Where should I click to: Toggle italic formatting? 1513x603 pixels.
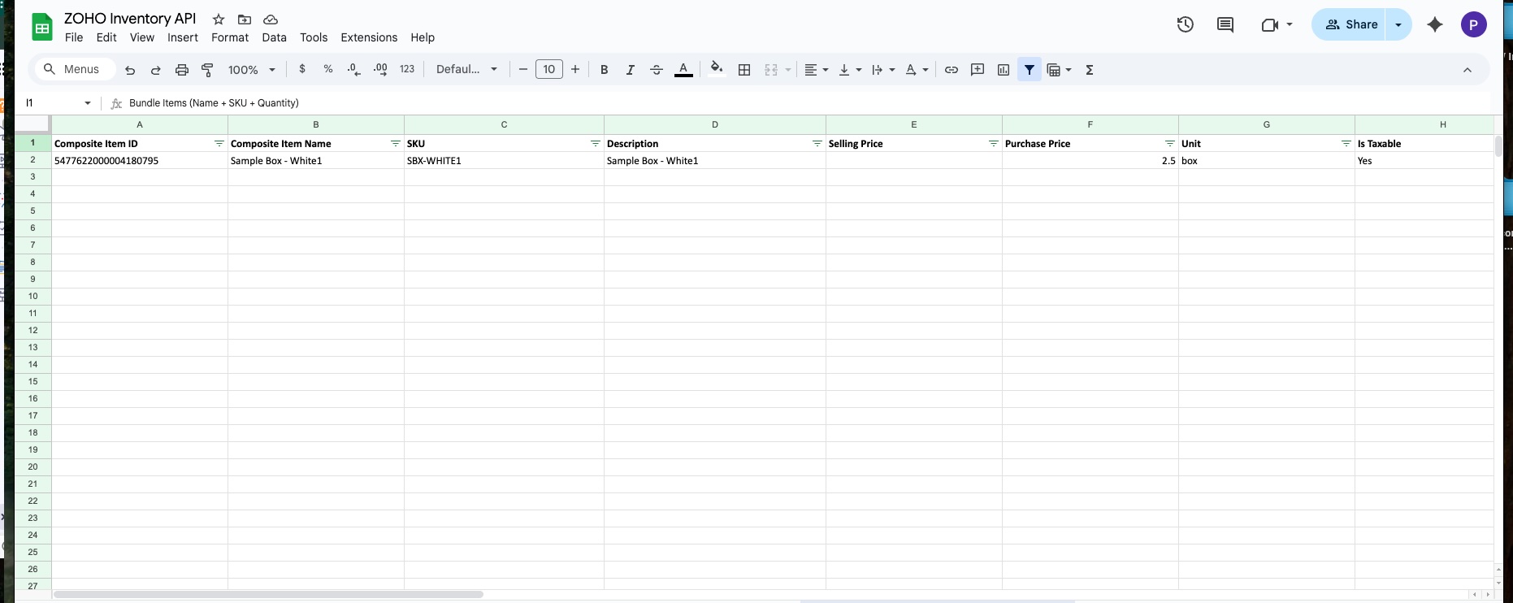[x=630, y=70]
